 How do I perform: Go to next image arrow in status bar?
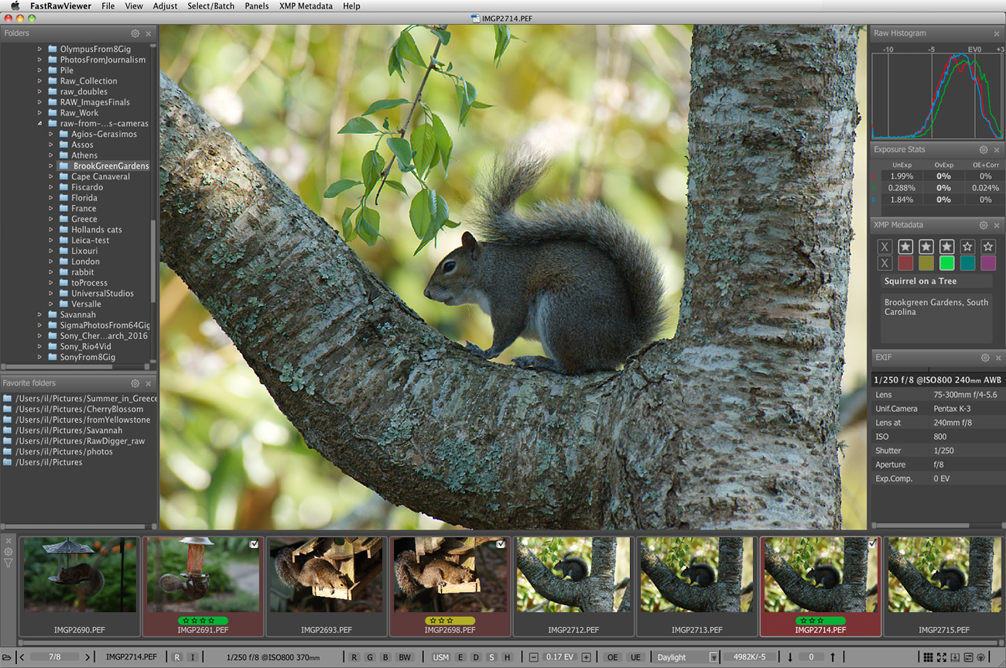(x=87, y=657)
